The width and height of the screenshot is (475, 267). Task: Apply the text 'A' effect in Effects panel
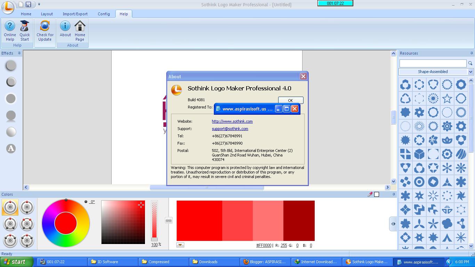[11, 148]
